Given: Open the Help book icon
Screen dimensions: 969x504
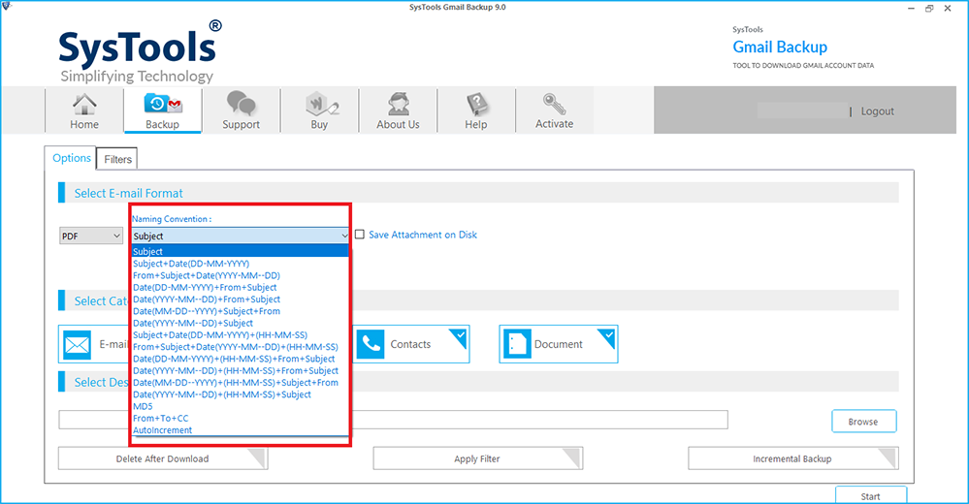Looking at the screenshot, I should pyautogui.click(x=476, y=104).
